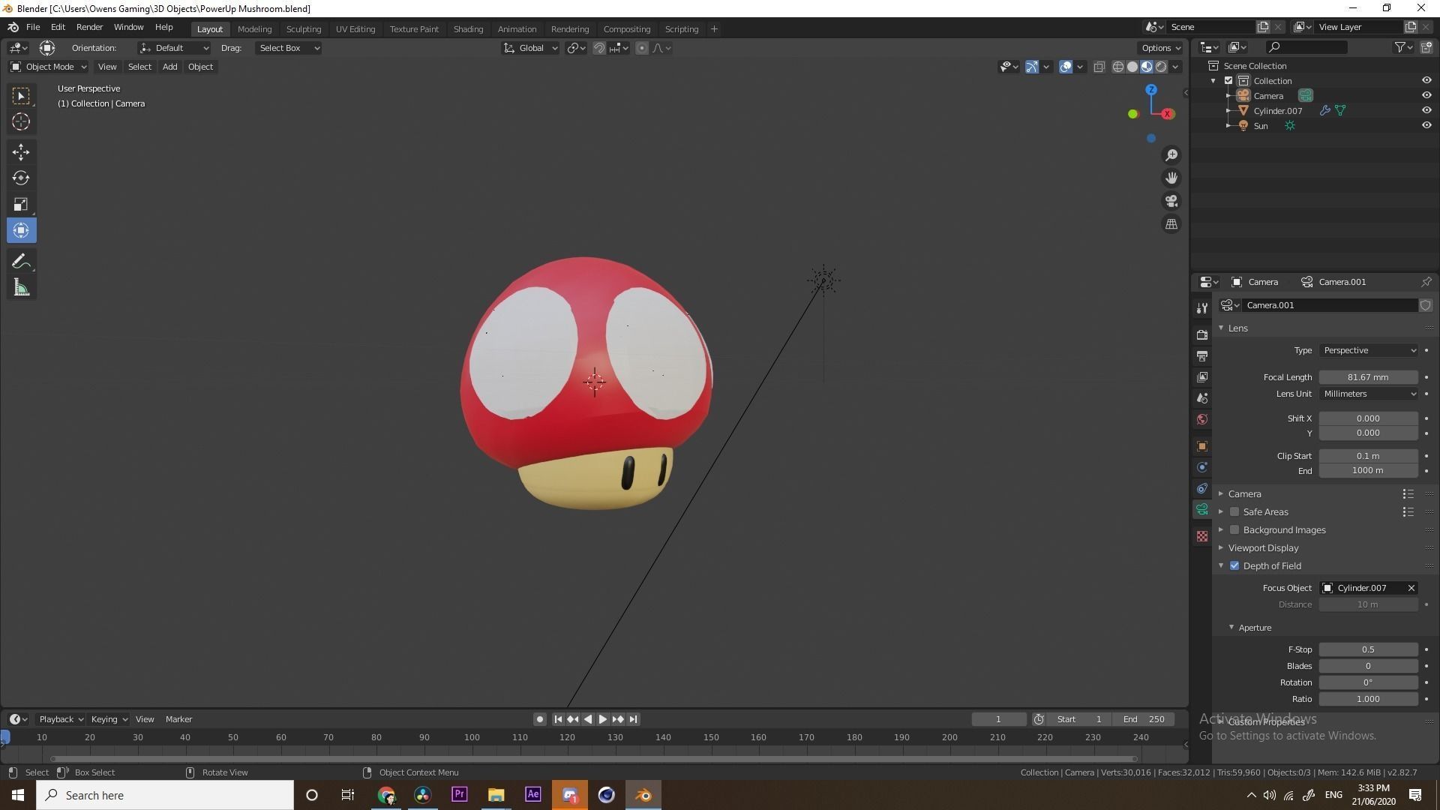Open Output properties tab
The image size is (1440, 810).
tap(1202, 355)
